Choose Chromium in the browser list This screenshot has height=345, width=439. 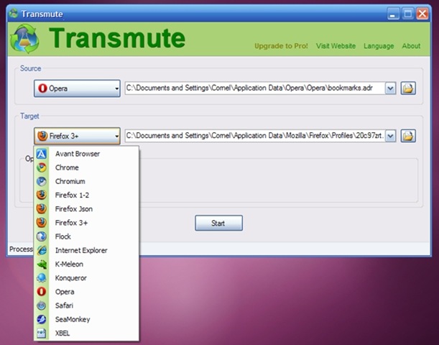click(86, 181)
